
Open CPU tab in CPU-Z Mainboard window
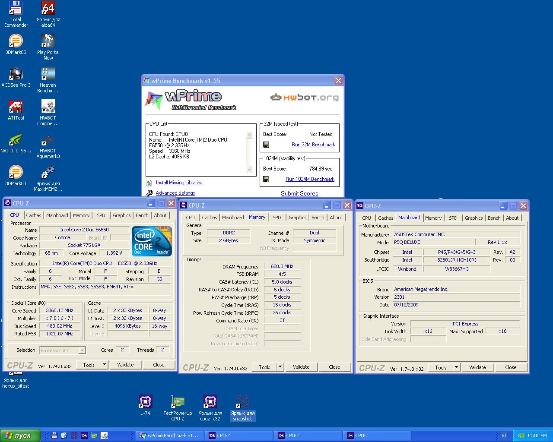coord(366,218)
